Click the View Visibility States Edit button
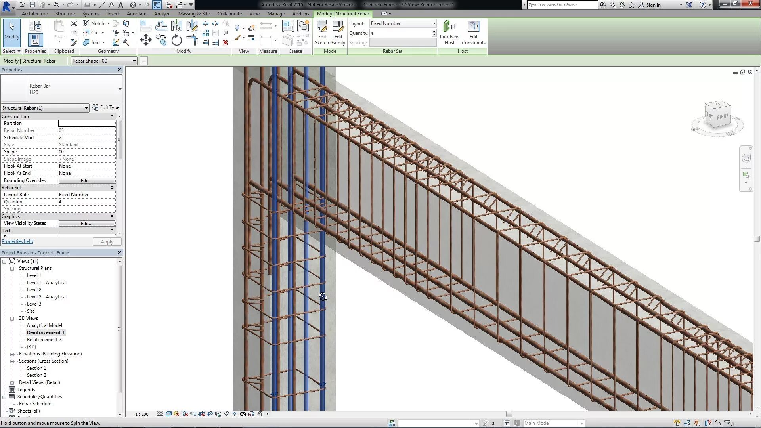Image resolution: width=761 pixels, height=428 pixels. tap(86, 224)
